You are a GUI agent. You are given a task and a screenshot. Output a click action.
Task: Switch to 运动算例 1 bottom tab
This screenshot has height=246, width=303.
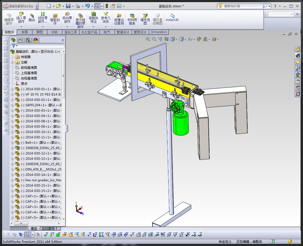point(50,229)
